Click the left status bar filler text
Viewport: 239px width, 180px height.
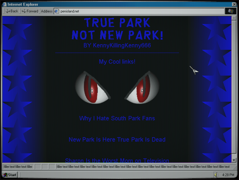[x=18, y=167]
